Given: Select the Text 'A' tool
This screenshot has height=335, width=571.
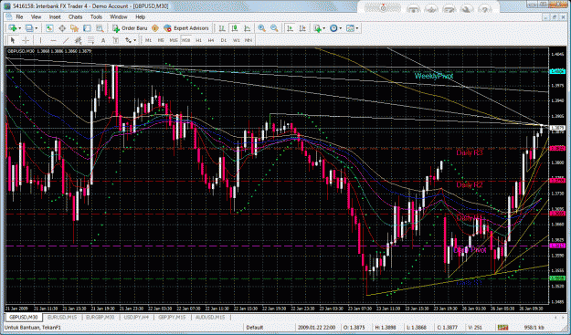Looking at the screenshot, I should coord(103,40).
